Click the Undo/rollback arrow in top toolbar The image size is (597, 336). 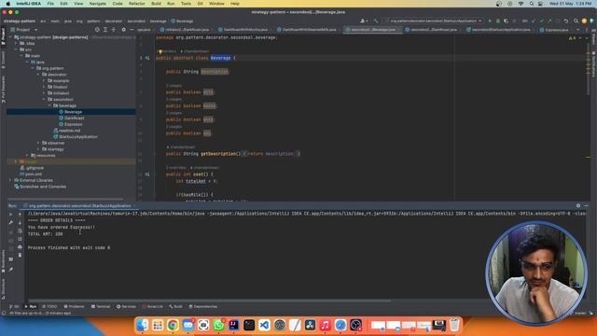click(x=566, y=21)
